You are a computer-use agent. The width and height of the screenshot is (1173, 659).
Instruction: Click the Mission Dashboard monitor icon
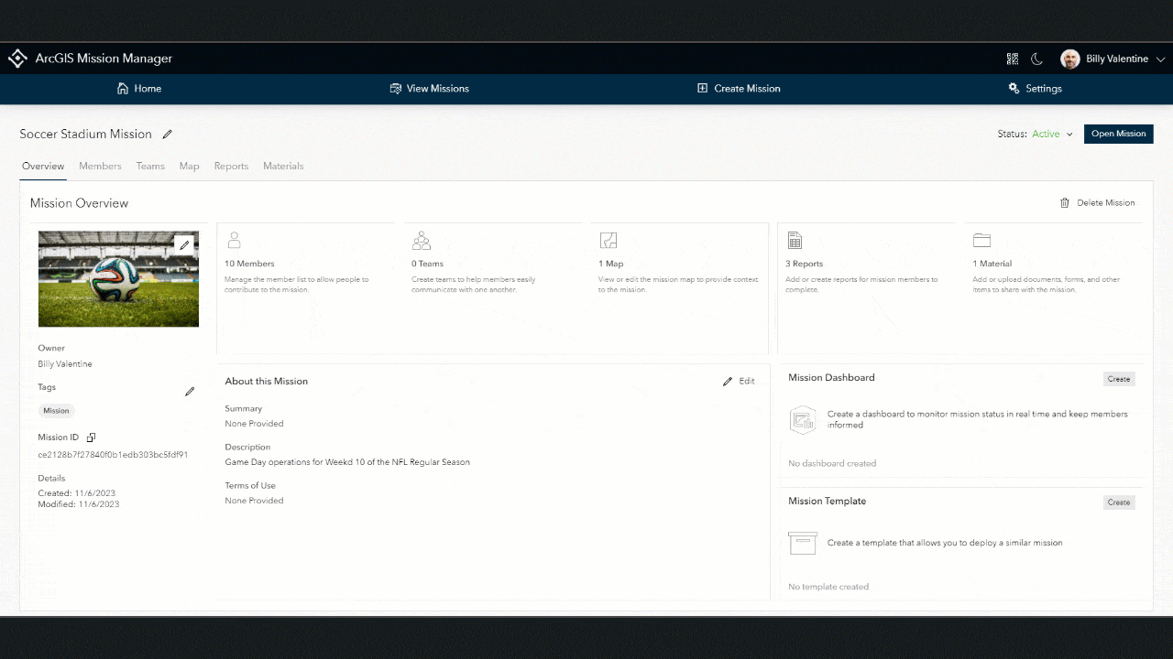coord(803,420)
